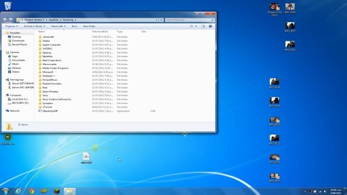Select Favorites in the navigation pane
The height and width of the screenshot is (195, 347).
click(x=15, y=32)
